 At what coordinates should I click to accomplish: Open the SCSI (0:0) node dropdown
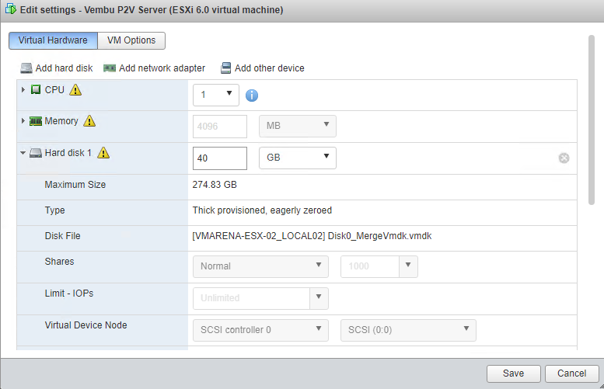(x=408, y=330)
